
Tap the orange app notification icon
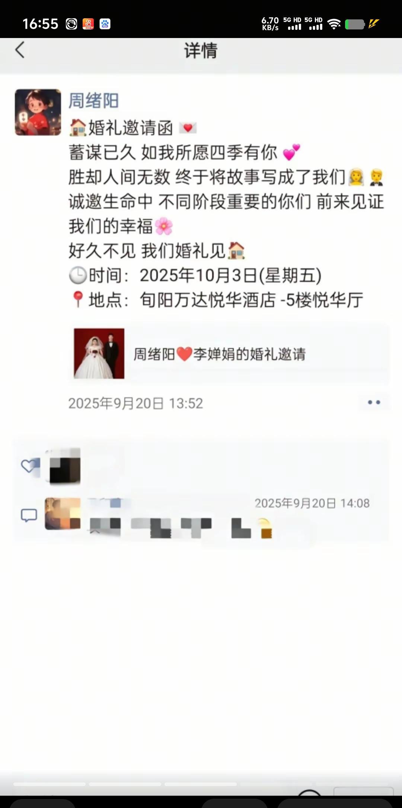[x=88, y=24]
